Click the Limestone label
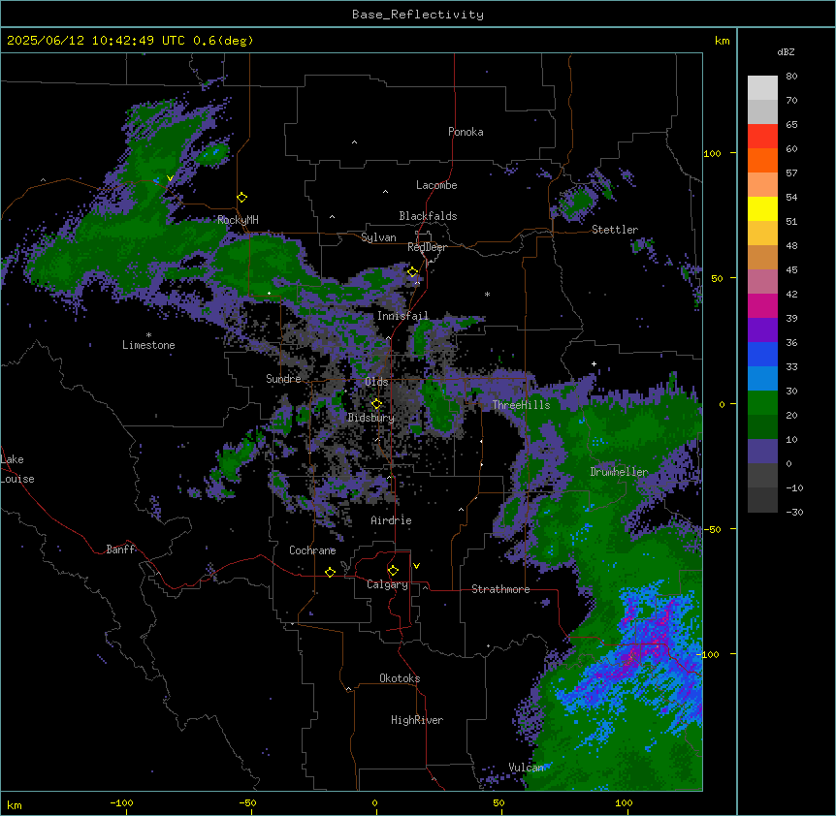The image size is (836, 816). (148, 345)
